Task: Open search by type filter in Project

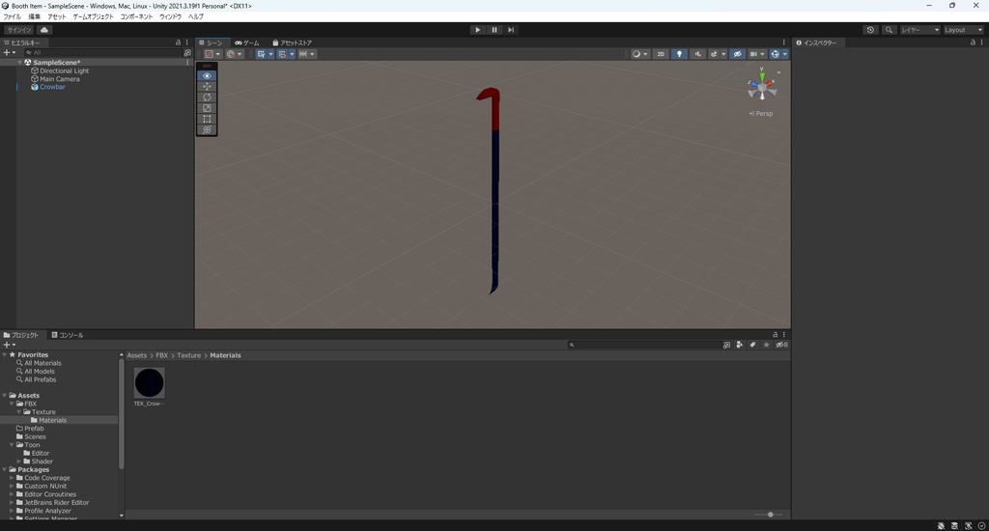Action: [x=739, y=345]
